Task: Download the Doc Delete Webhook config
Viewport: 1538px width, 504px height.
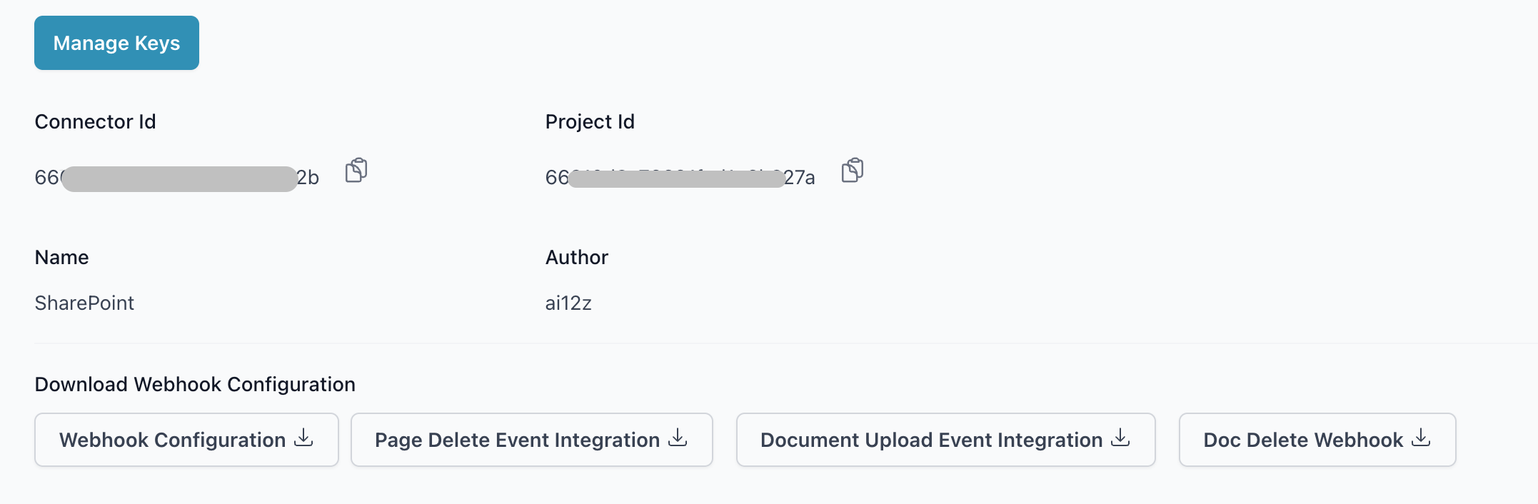Action: click(1317, 440)
